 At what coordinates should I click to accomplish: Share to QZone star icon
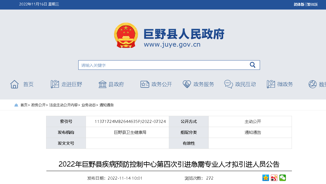[x=266, y=178]
